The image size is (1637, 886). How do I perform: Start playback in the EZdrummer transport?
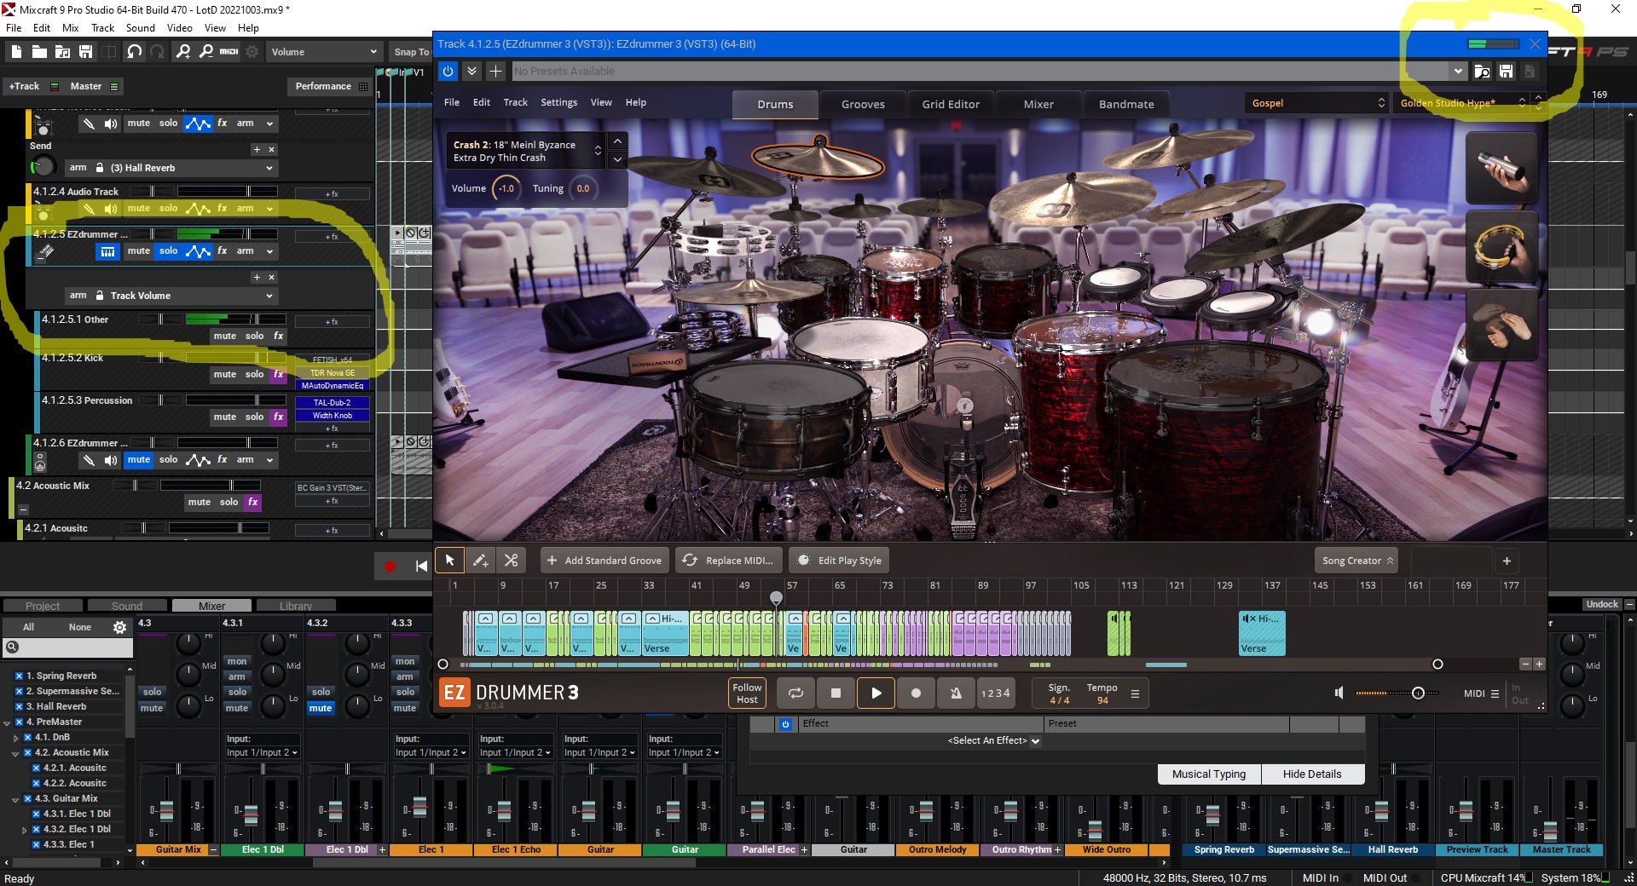tap(876, 693)
